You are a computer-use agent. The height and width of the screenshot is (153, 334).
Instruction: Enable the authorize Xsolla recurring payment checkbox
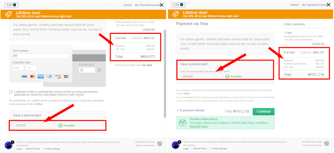11,92
